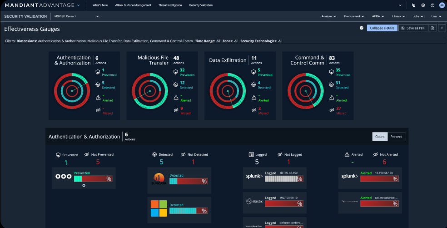
Task: Open the caret dropdown beside the export icon
Action: point(442,28)
